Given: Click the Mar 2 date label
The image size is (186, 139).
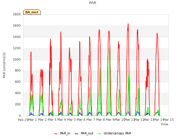Looking at the screenshot, I should click(x=42, y=120).
